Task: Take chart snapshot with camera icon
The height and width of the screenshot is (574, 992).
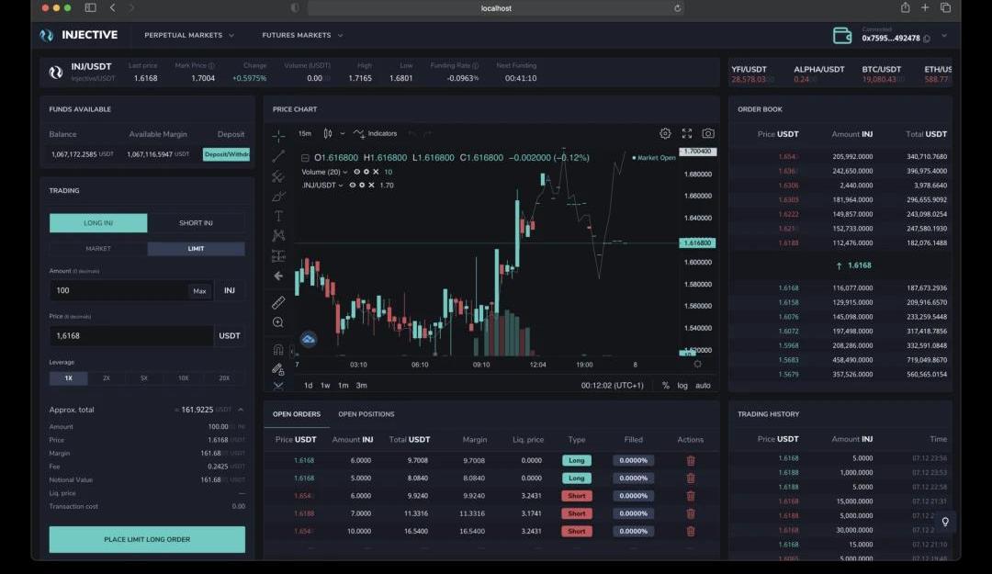Action: [708, 134]
